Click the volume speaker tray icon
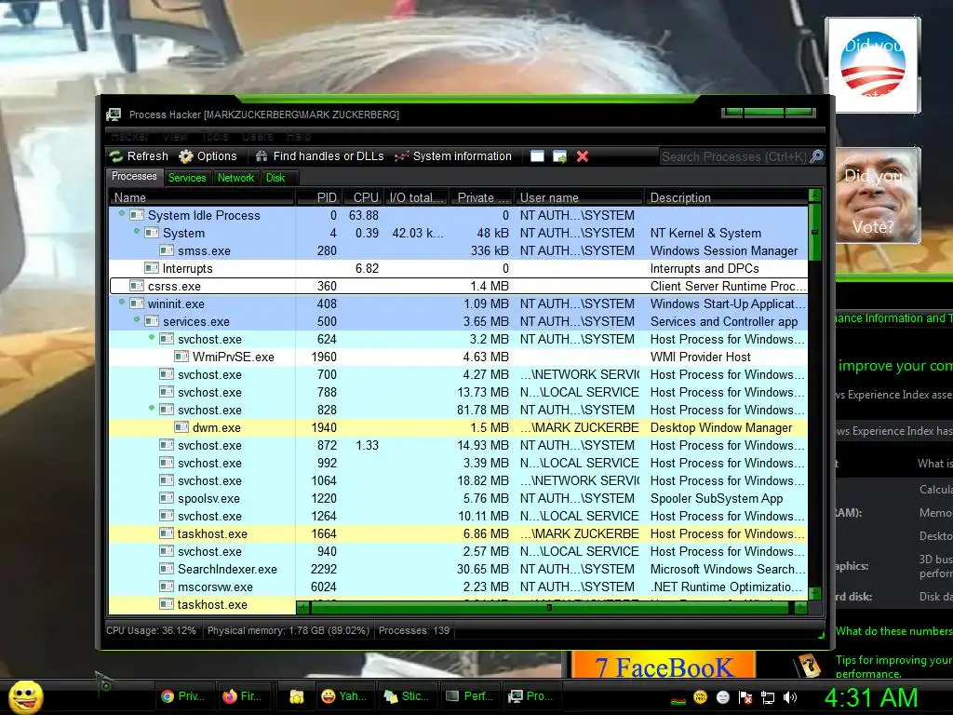953x715 pixels. (790, 697)
